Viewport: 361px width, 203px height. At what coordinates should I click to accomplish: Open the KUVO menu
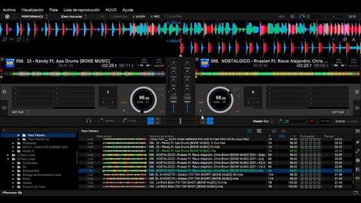111,10
